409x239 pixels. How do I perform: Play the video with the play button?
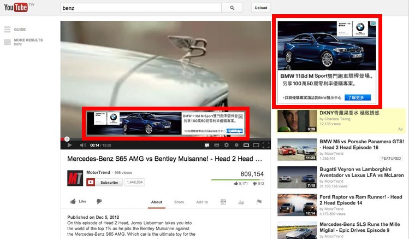[x=70, y=145]
